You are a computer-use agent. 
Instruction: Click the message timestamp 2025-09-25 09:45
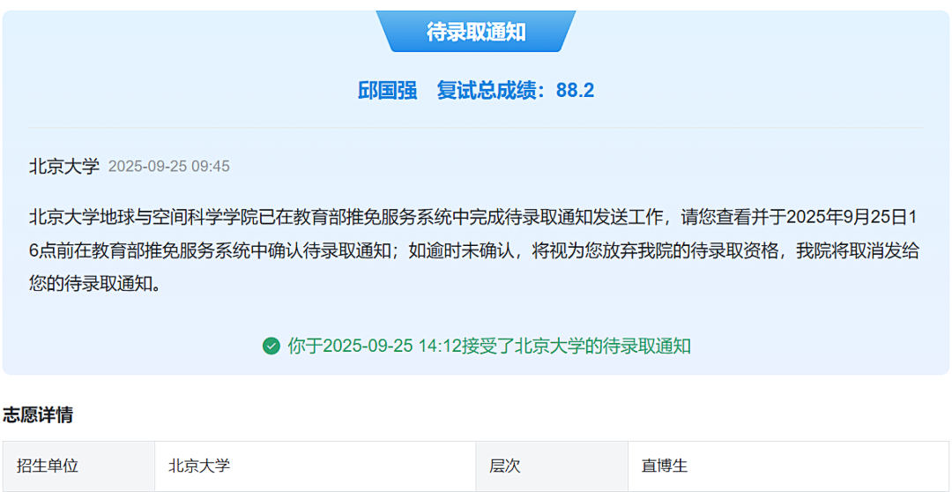[x=168, y=167]
